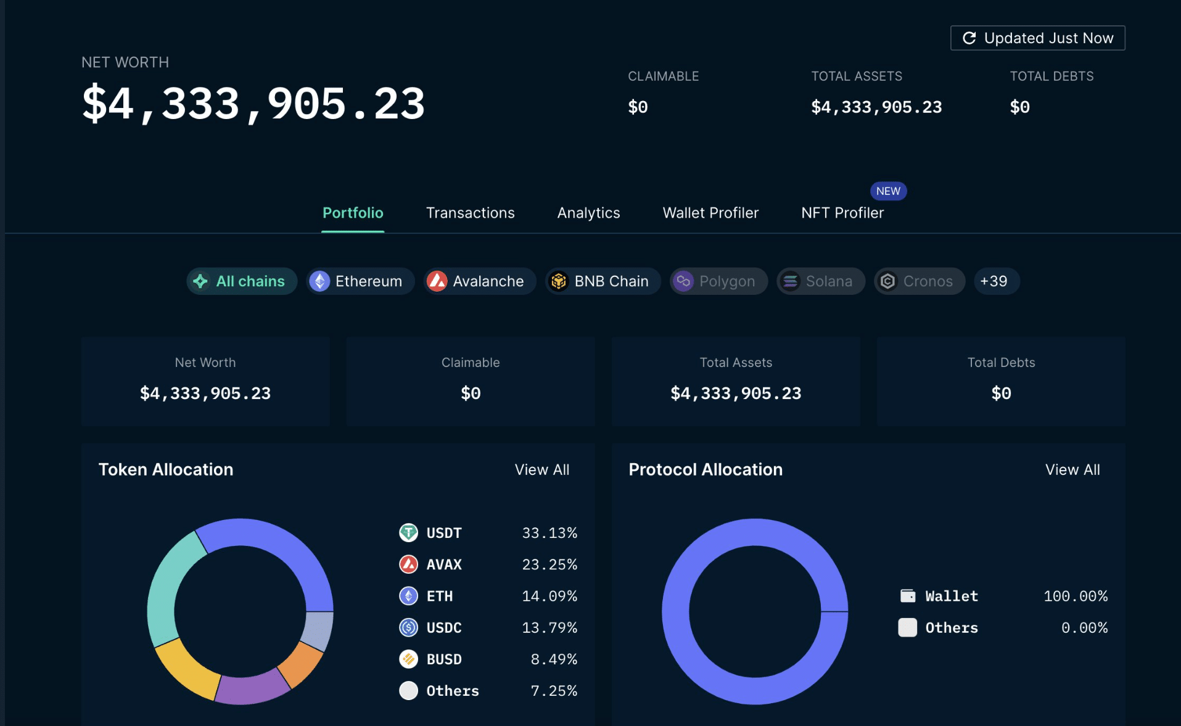Open the NFT Profiler tab
This screenshot has width=1181, height=726.
842,213
